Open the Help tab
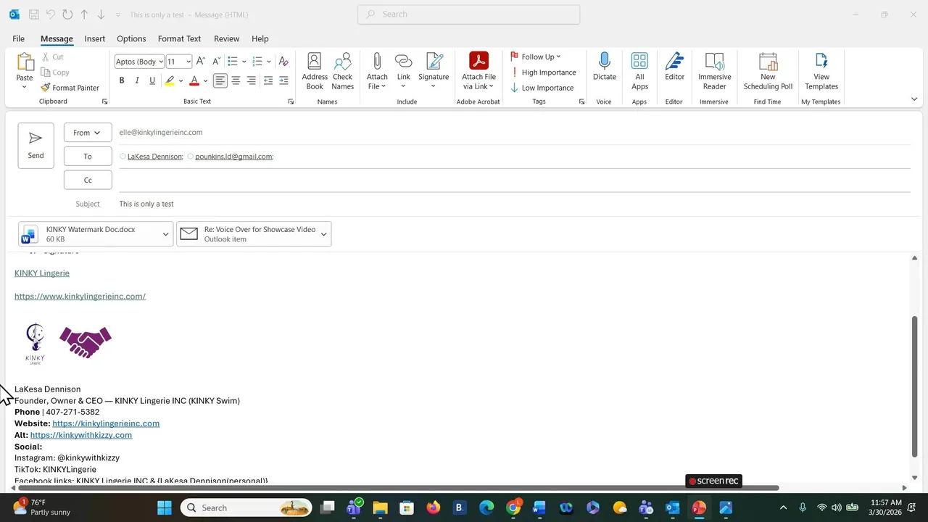This screenshot has width=928, height=522. (260, 38)
